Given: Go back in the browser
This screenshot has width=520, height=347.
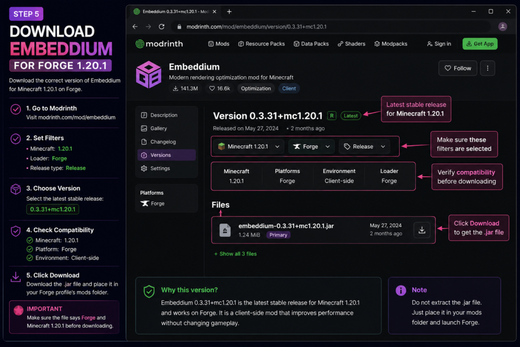Looking at the screenshot, I should 135,26.
